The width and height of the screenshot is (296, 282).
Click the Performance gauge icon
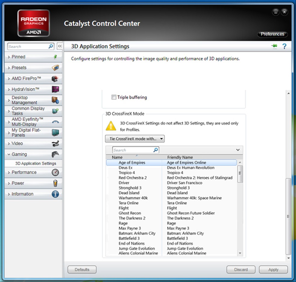pyautogui.click(x=55, y=172)
